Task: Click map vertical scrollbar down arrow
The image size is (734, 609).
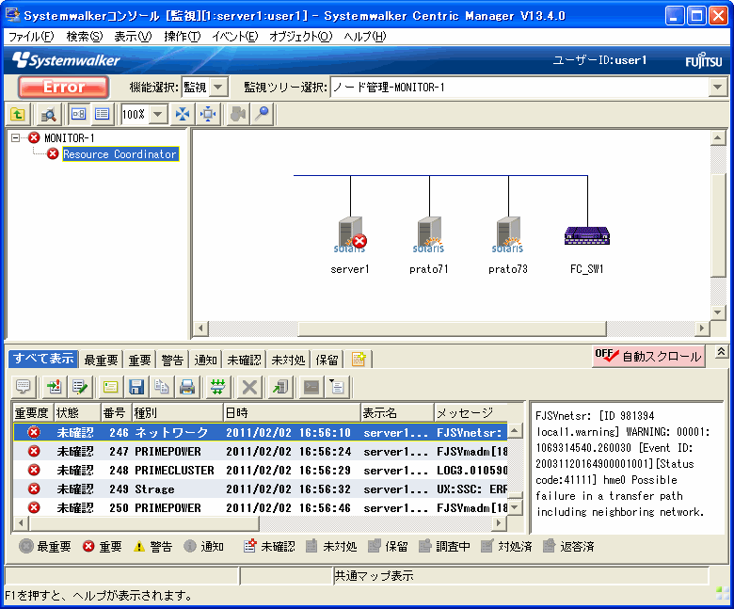Action: [x=717, y=313]
